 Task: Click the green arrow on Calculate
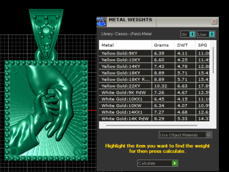[175, 163]
